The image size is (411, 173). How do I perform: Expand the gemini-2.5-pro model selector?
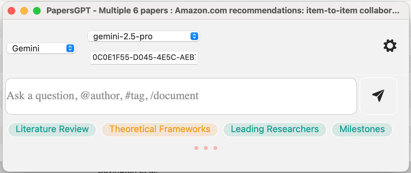pyautogui.click(x=143, y=36)
